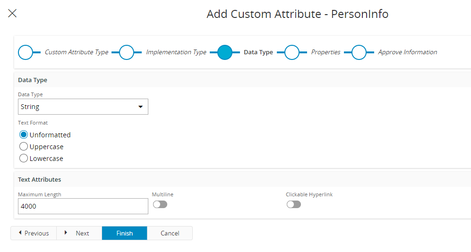Close the Add Custom Attribute dialog
This screenshot has width=471, height=252.
(12, 13)
